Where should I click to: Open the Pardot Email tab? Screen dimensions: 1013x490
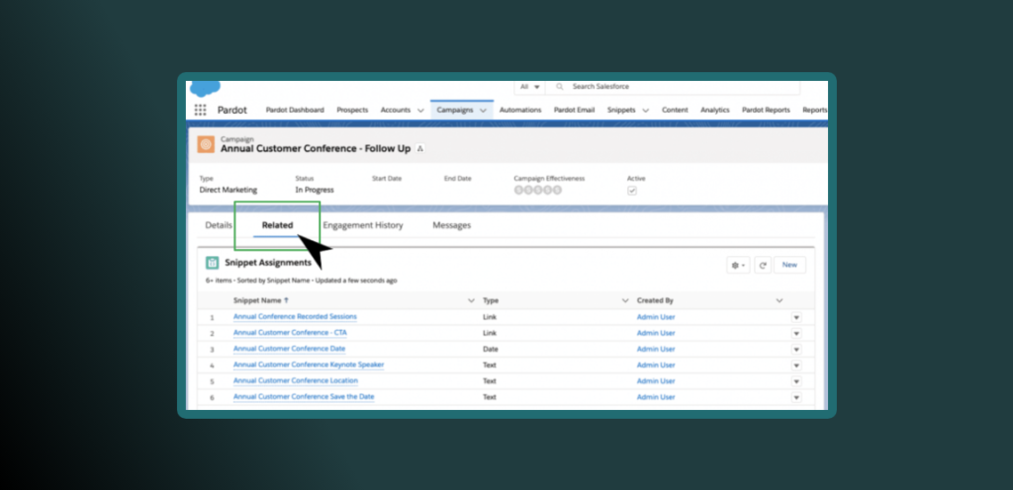[574, 111]
